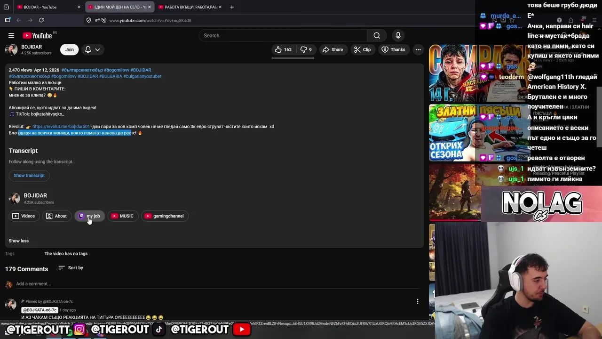Close the ЕДИН МОЙ ДЕН НА СЕЛО tab
The height and width of the screenshot is (339, 602).
pos(150,7)
